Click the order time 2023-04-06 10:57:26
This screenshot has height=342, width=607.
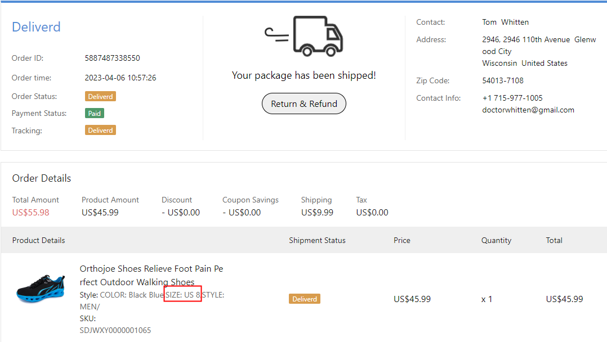pos(120,78)
